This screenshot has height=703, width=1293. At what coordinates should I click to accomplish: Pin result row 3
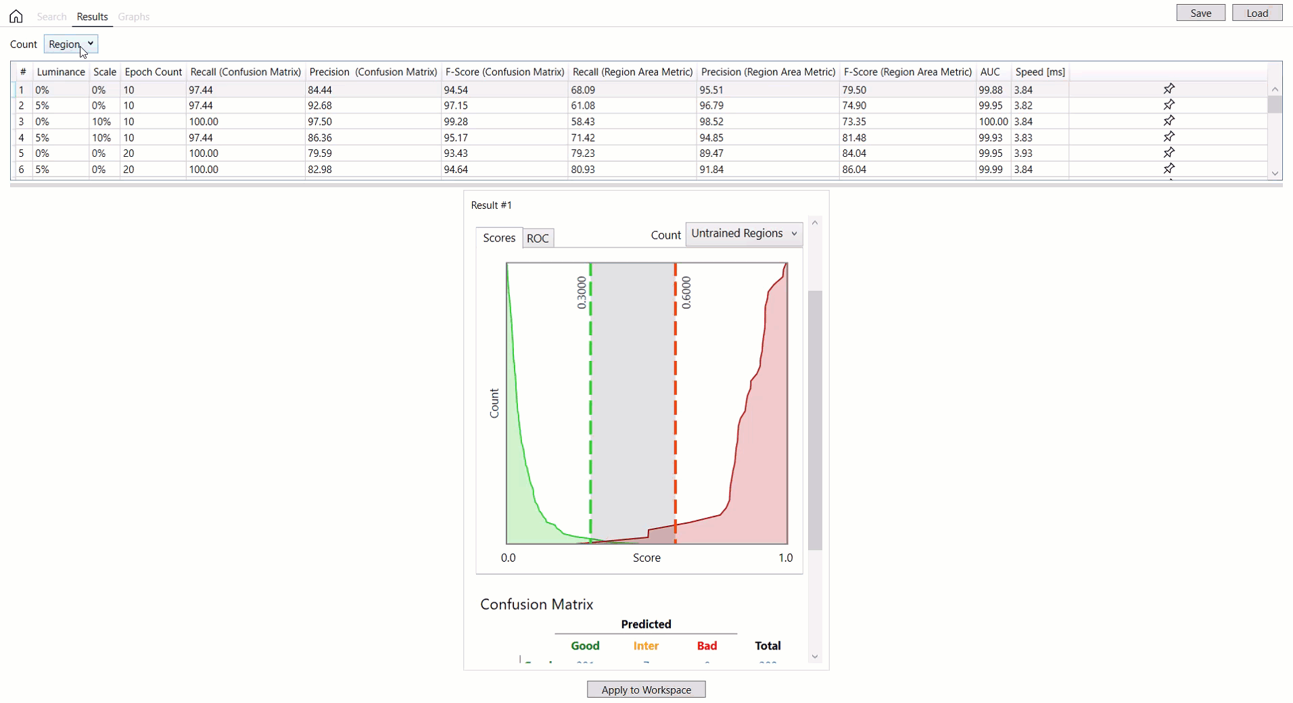[x=1169, y=121]
